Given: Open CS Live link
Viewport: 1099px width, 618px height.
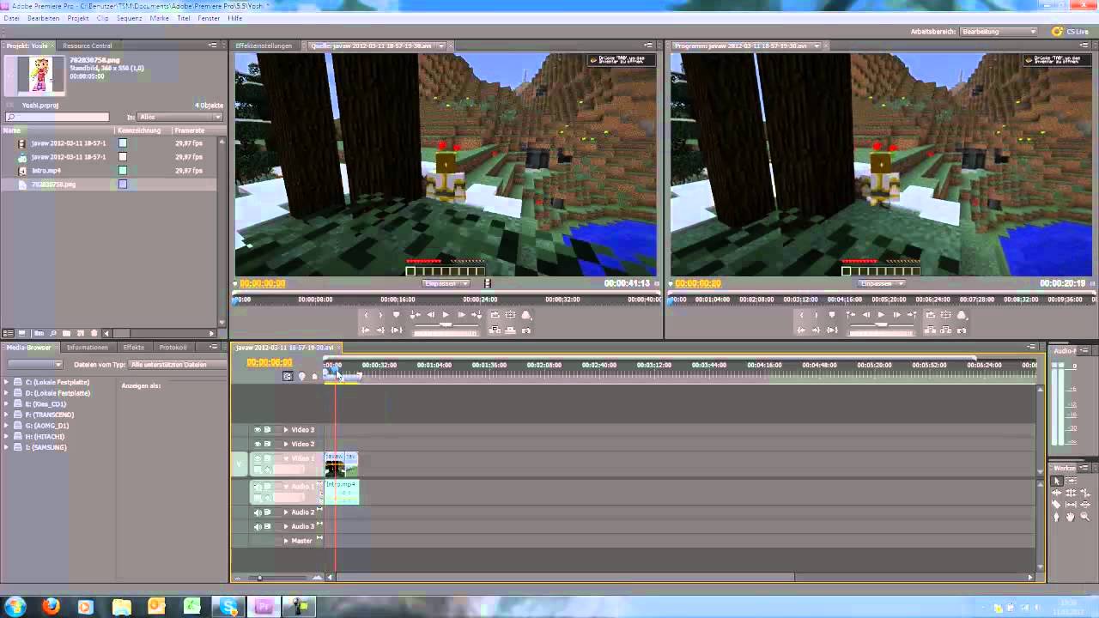Looking at the screenshot, I should [x=1071, y=32].
